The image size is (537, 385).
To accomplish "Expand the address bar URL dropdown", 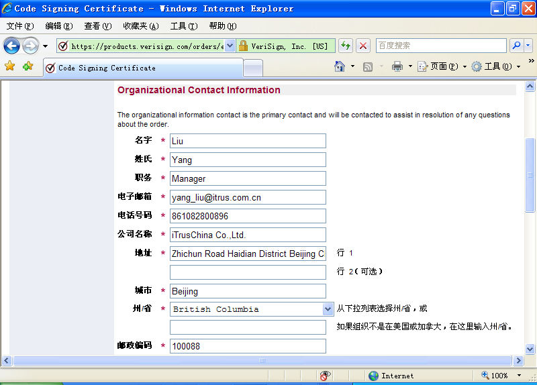I will (230, 46).
